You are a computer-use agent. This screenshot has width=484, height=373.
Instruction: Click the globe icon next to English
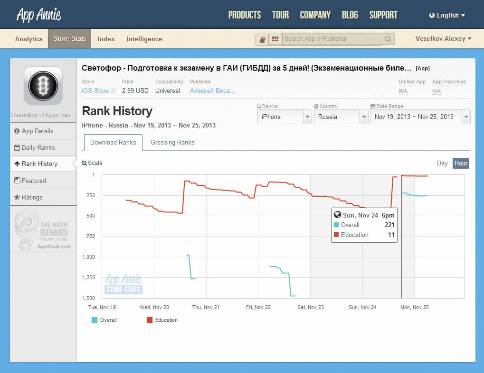pos(432,15)
